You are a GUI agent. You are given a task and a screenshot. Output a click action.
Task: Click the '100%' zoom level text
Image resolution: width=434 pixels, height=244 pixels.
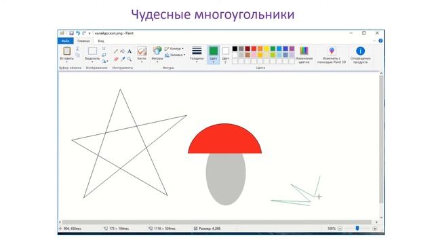click(332, 228)
